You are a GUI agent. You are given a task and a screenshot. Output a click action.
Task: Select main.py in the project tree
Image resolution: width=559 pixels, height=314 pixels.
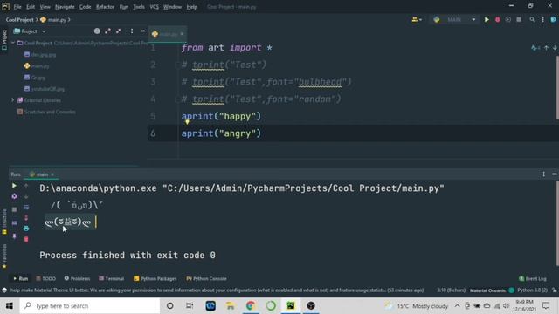(x=37, y=66)
